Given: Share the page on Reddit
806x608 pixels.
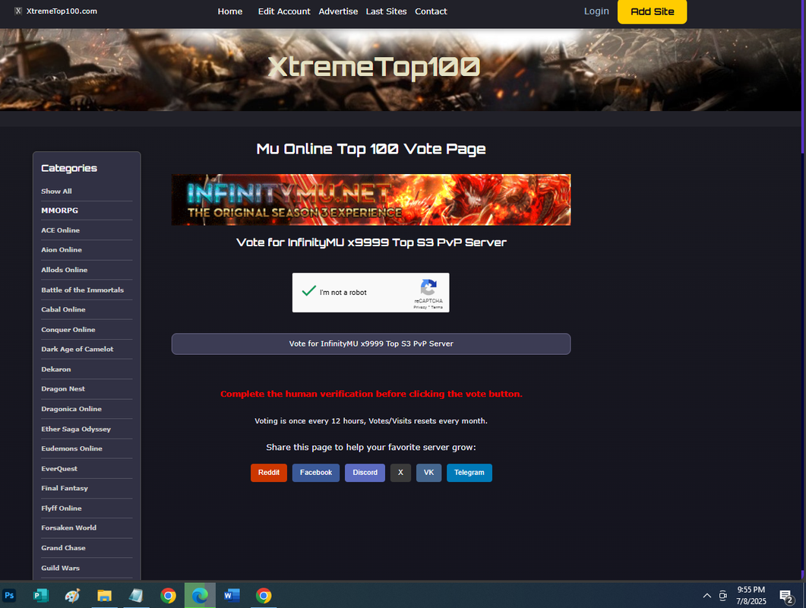Looking at the screenshot, I should coord(269,473).
